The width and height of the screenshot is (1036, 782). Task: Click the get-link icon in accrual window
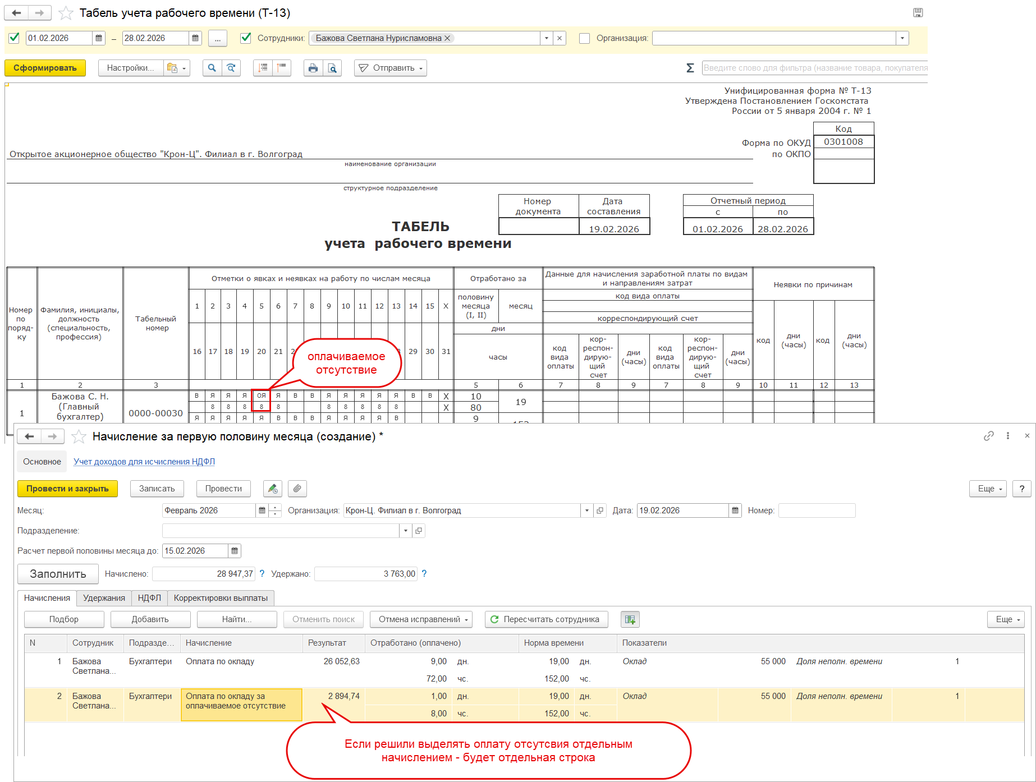click(988, 436)
